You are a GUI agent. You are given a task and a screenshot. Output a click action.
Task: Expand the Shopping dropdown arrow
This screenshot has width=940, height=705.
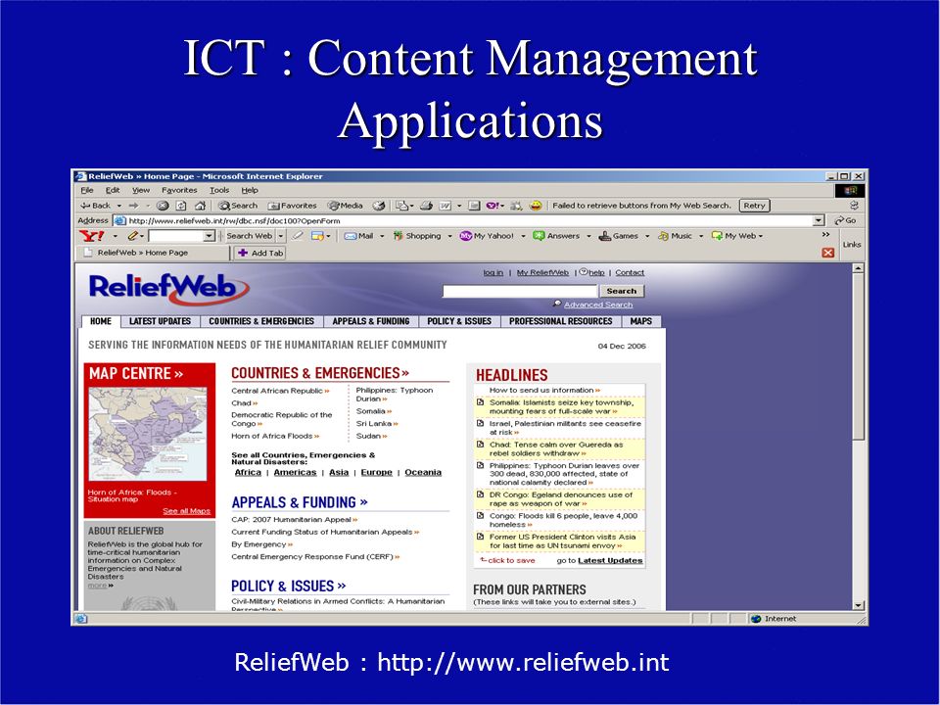tap(449, 236)
